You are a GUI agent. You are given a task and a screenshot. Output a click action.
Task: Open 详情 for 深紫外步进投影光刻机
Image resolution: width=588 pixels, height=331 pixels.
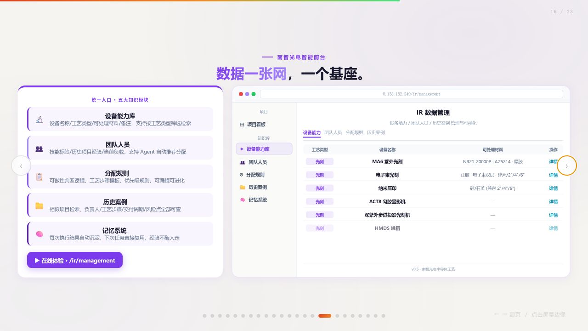[554, 215]
